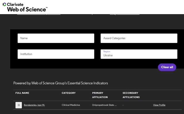184x114 pixels.
Task: Click the Region label inside the field
Action: [107, 51]
